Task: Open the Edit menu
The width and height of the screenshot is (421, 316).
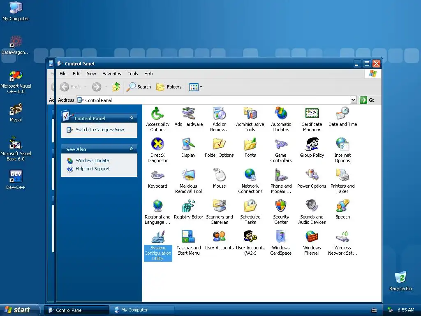Action: tap(76, 74)
